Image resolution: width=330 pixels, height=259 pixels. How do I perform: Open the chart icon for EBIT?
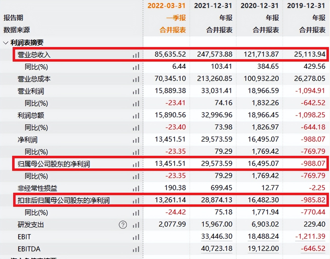(136, 237)
